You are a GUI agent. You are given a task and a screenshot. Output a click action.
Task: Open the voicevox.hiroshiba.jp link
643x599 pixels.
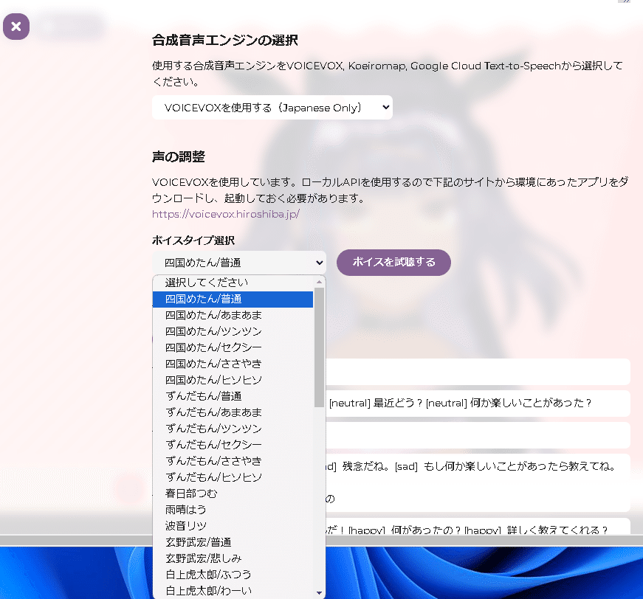click(226, 214)
